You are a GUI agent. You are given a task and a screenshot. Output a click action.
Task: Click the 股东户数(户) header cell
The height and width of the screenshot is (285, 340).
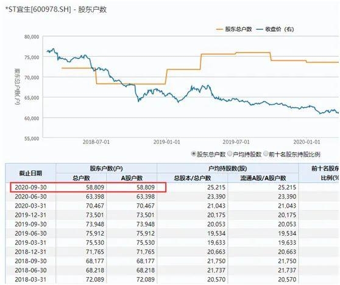106,169
